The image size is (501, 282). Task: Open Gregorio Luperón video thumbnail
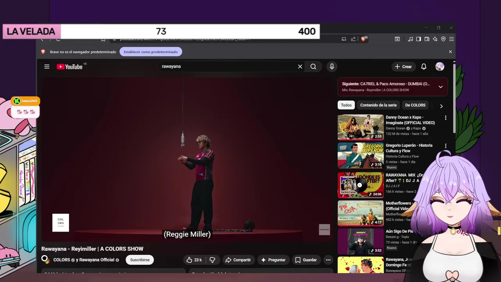coord(360,155)
